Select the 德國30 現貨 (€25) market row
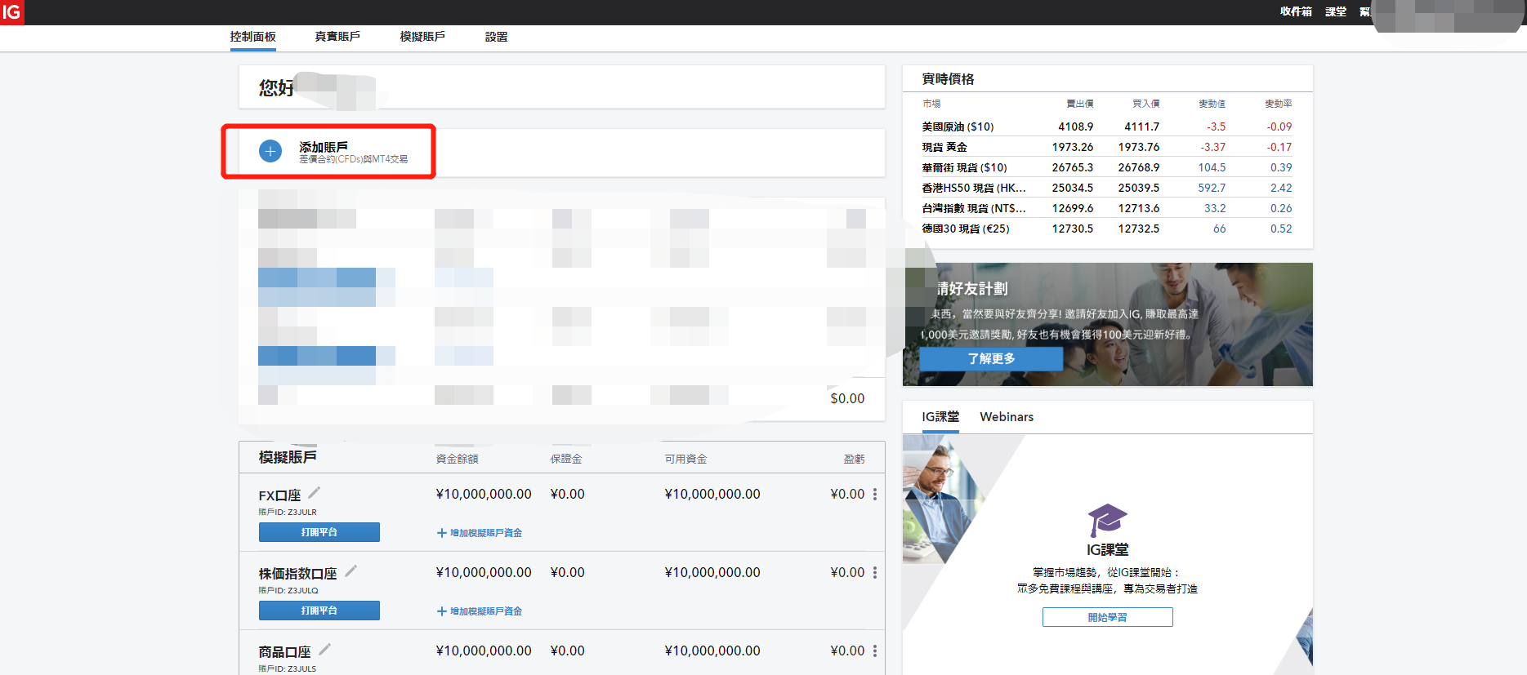 click(x=1107, y=229)
